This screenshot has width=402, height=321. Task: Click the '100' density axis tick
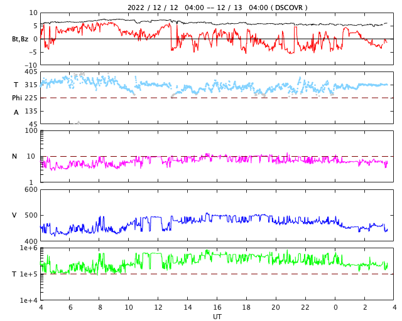pyautogui.click(x=31, y=130)
